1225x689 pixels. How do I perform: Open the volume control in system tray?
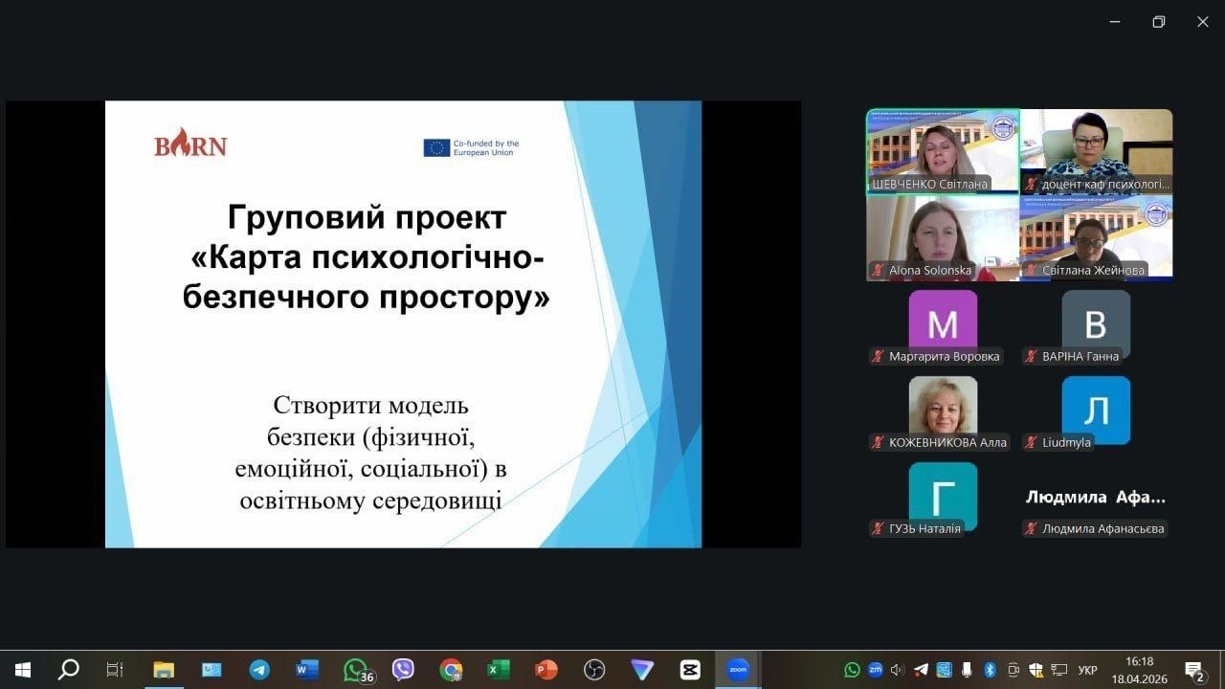[x=898, y=670]
